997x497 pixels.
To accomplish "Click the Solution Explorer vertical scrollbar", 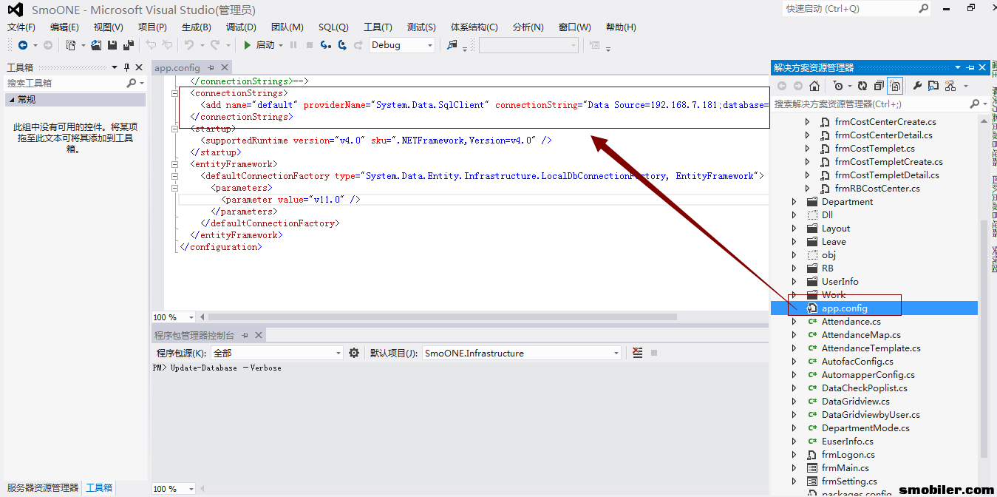I will 984,340.
